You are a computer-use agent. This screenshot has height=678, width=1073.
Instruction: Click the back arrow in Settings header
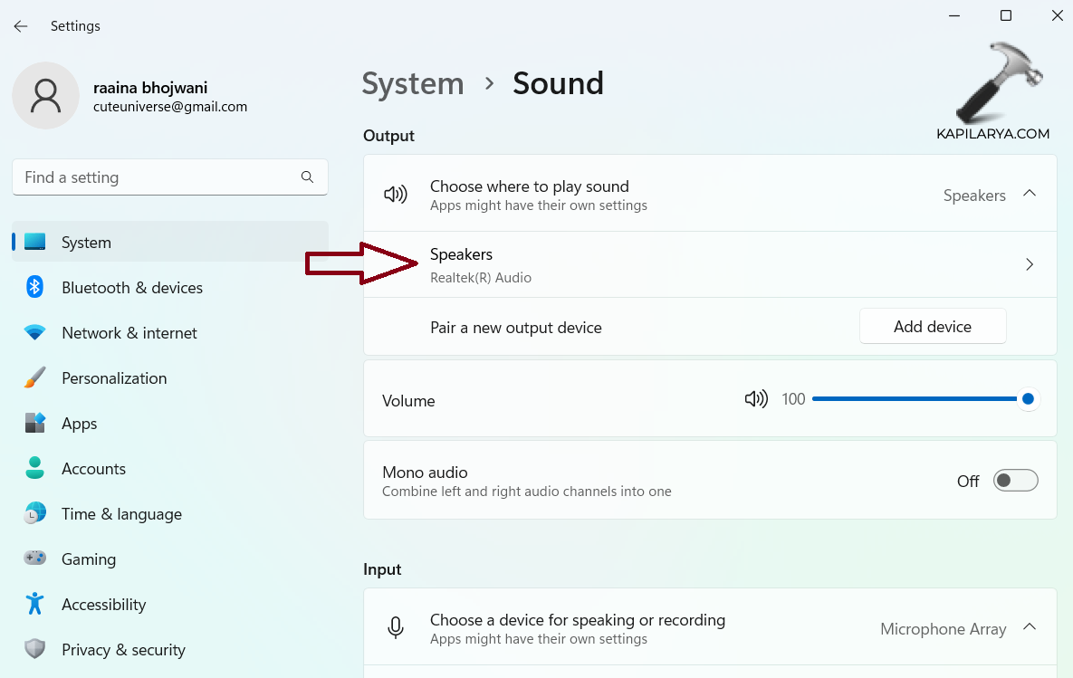tap(21, 26)
